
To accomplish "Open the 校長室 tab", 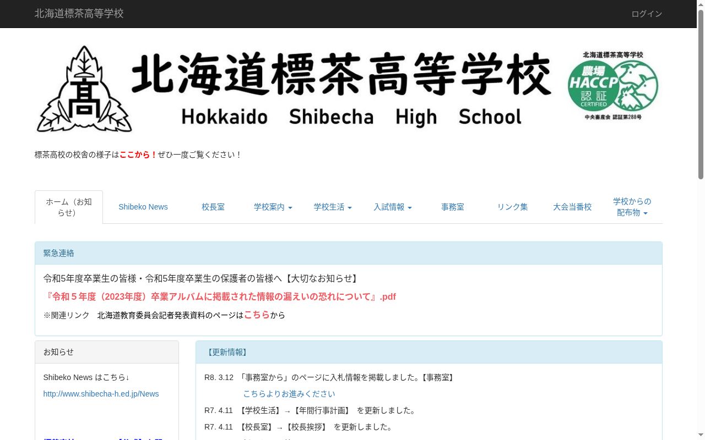I will [213, 207].
